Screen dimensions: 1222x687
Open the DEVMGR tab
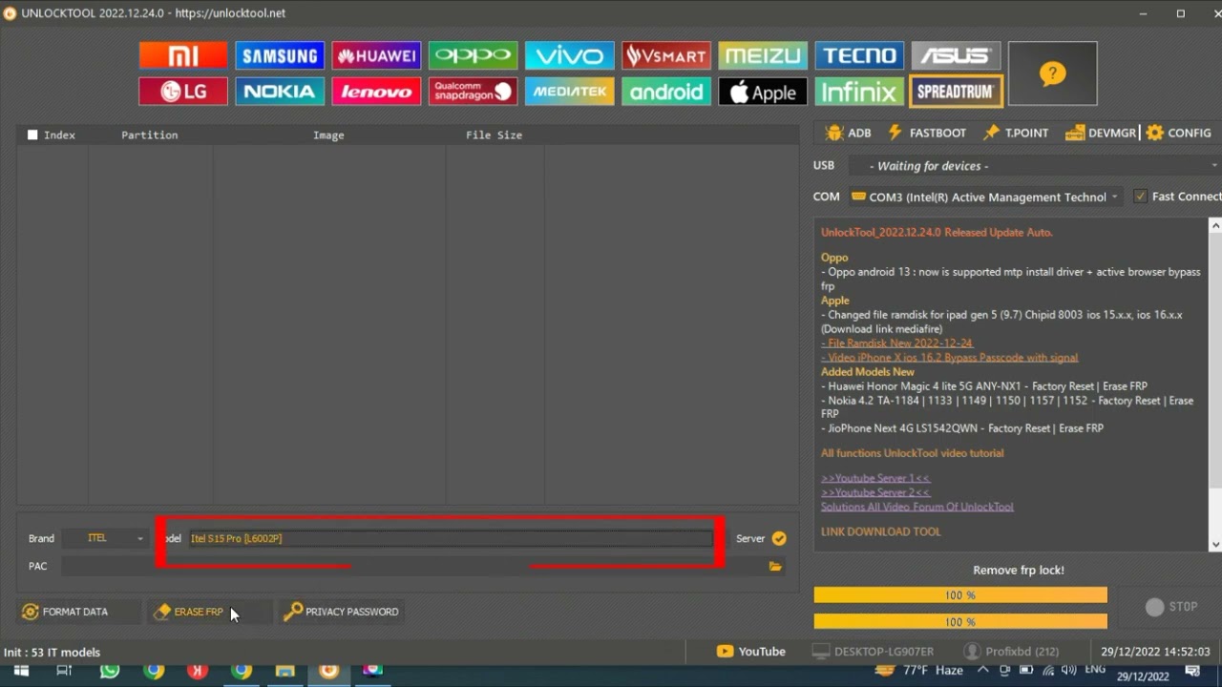coord(1101,133)
